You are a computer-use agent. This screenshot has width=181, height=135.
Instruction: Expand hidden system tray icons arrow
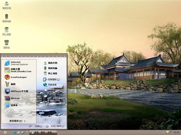[163, 132]
